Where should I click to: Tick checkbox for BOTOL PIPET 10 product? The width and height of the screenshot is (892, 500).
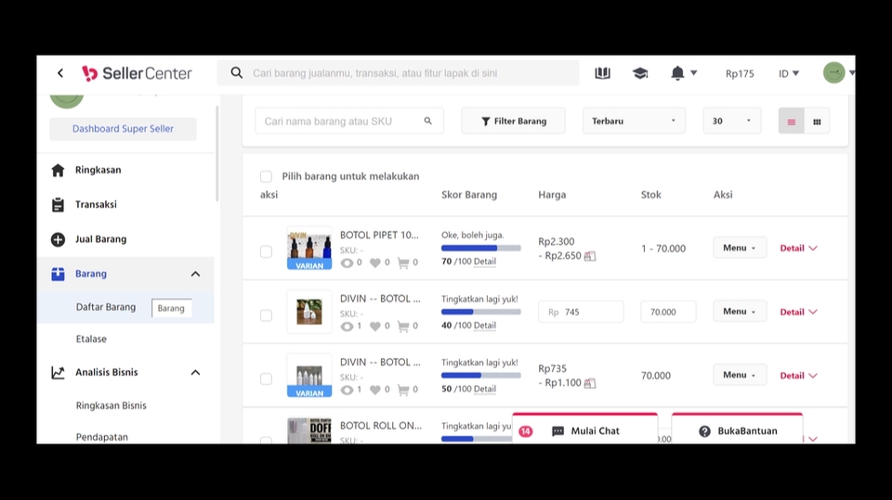coord(266,251)
